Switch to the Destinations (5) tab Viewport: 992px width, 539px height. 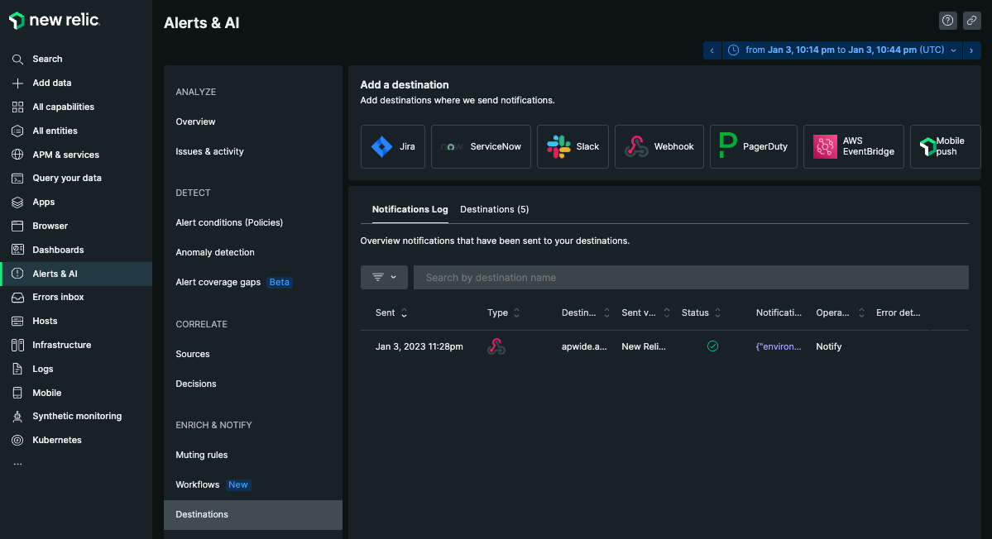point(494,209)
